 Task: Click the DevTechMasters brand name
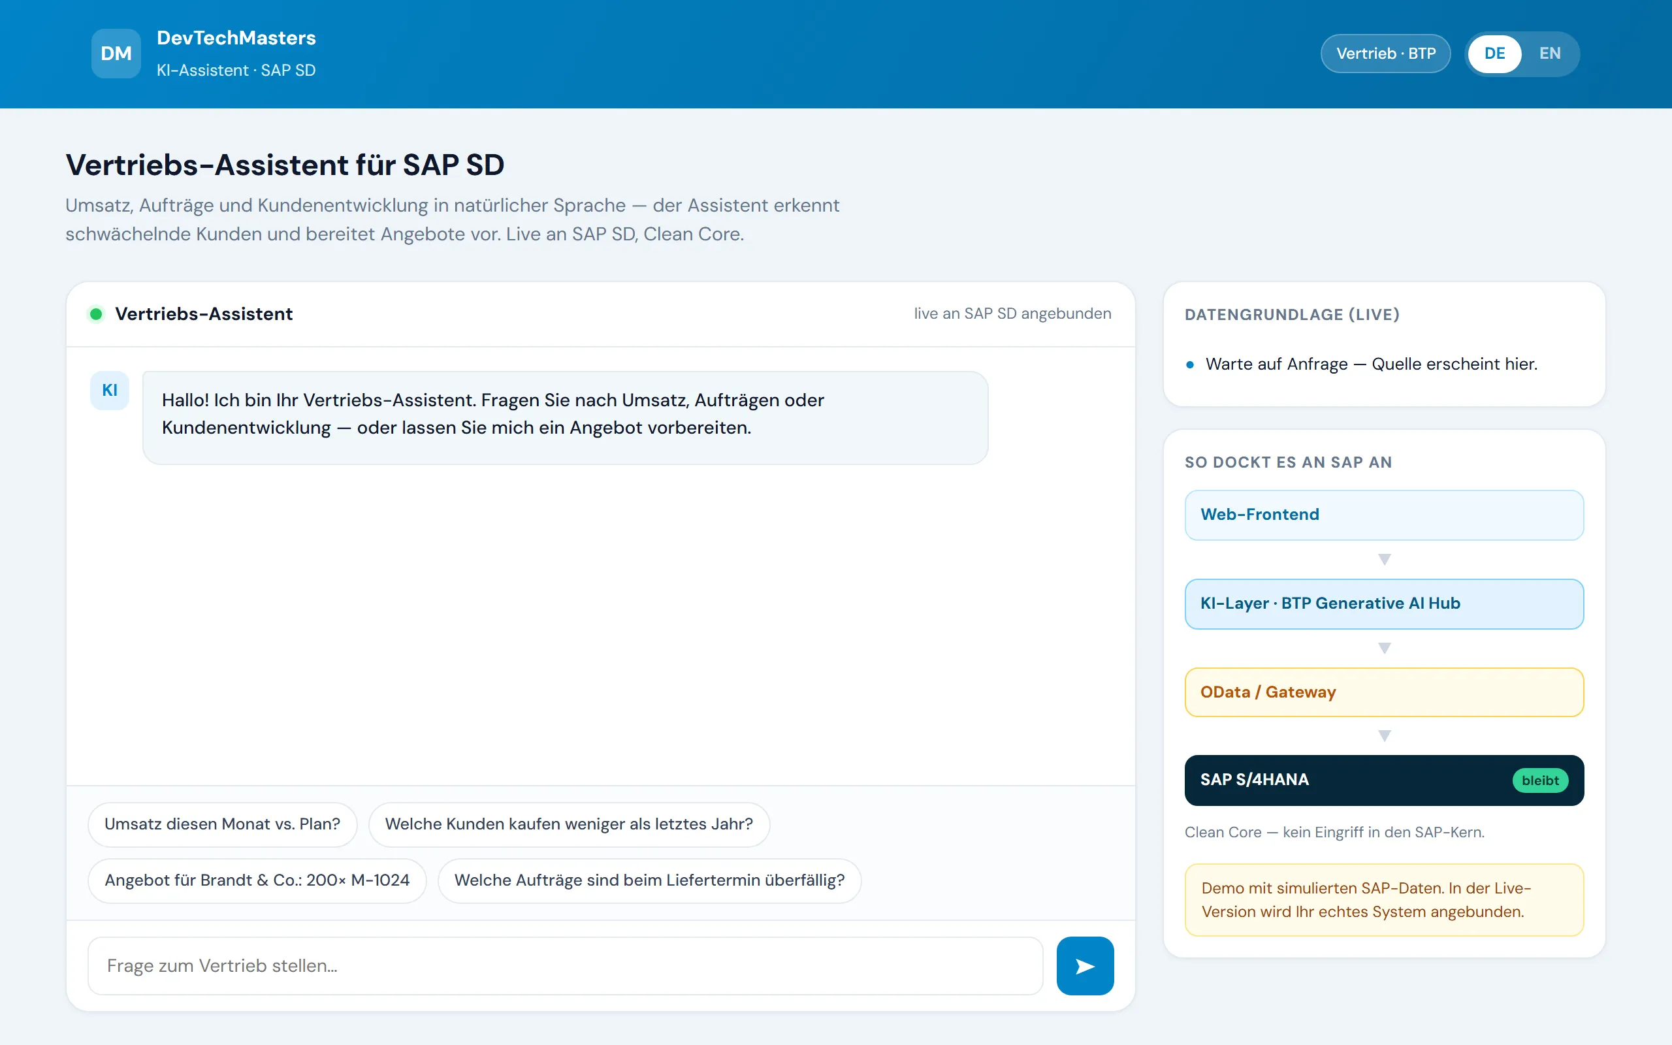coord(236,38)
